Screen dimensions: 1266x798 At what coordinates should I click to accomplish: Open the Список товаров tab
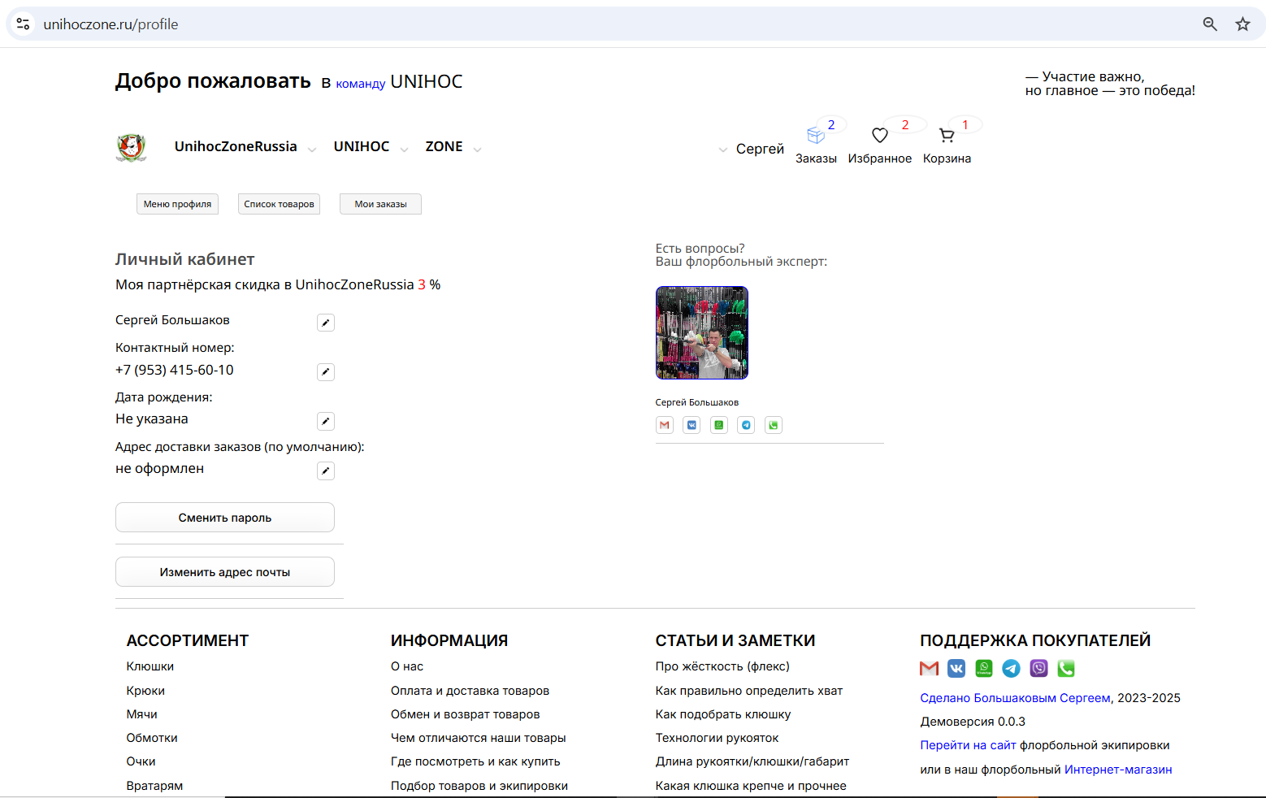point(279,204)
